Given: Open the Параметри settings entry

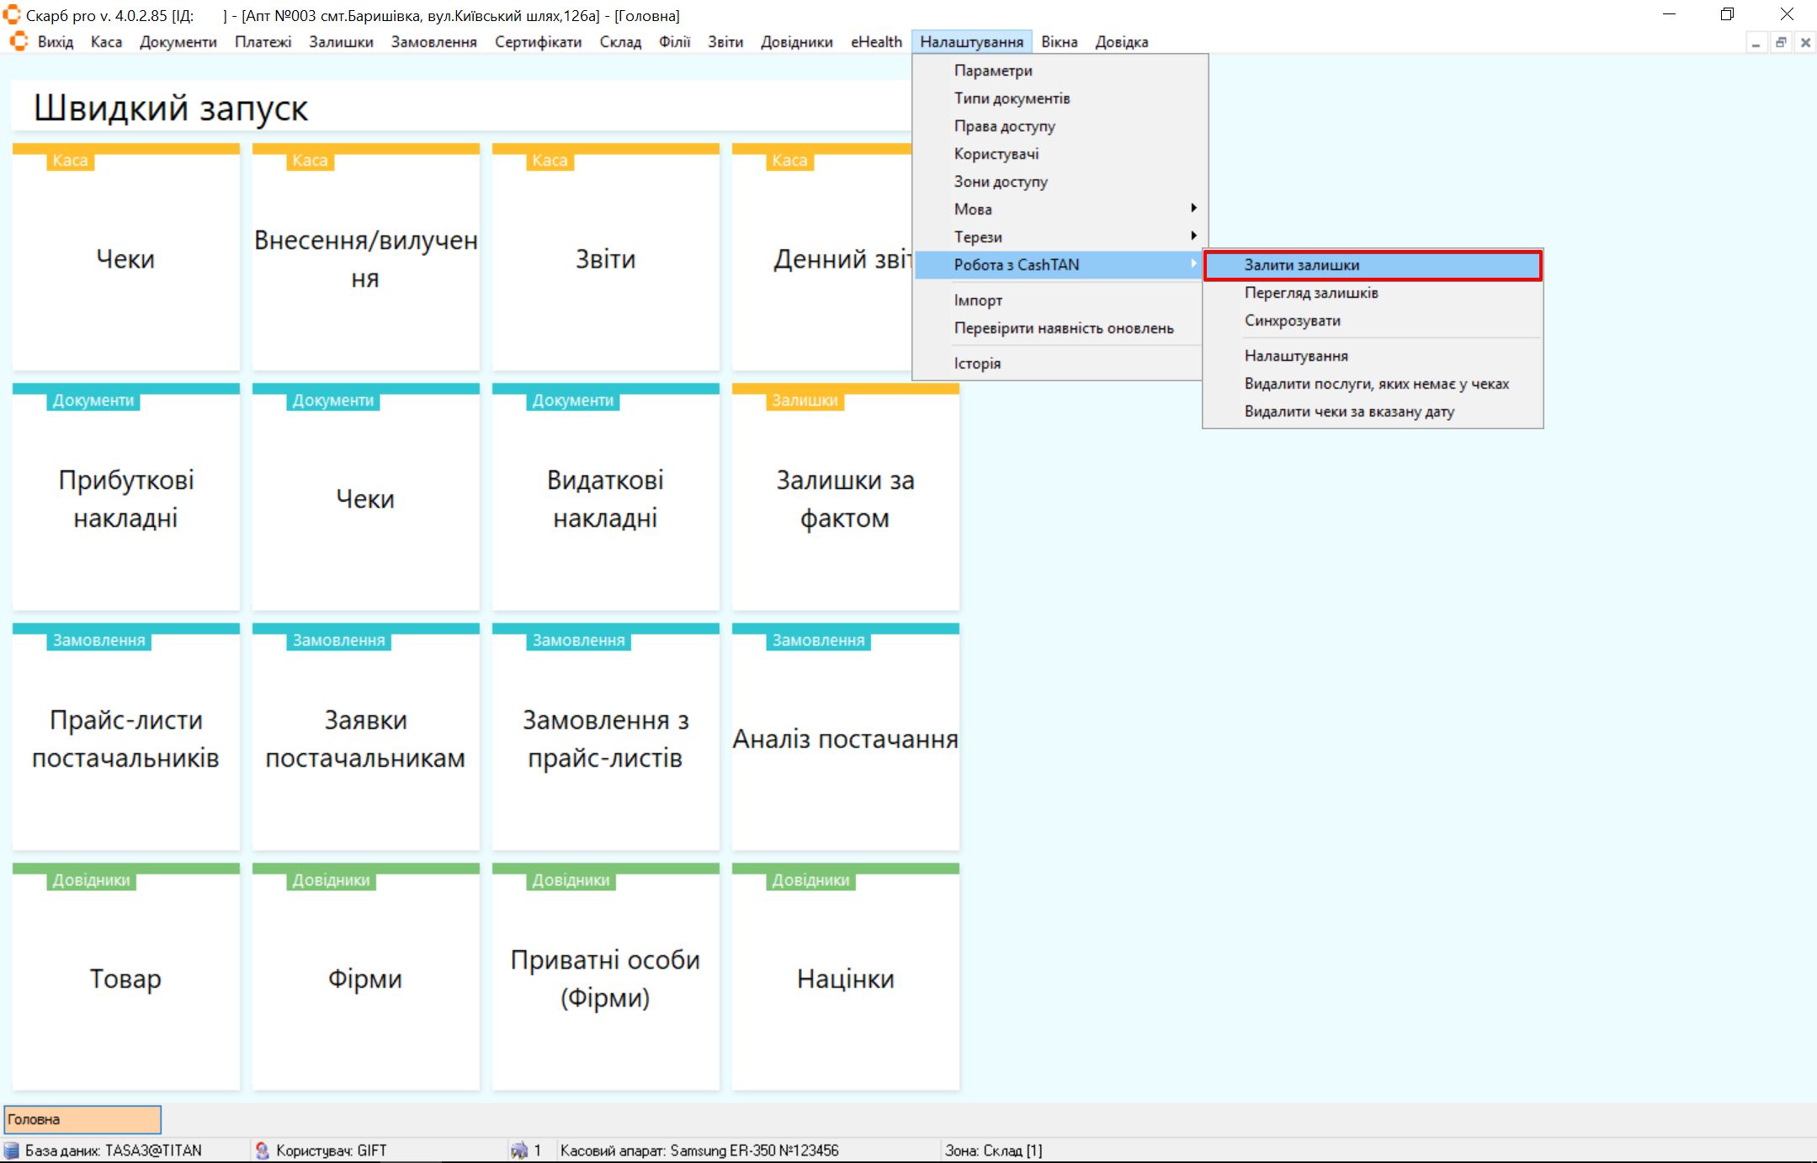Looking at the screenshot, I should [993, 71].
